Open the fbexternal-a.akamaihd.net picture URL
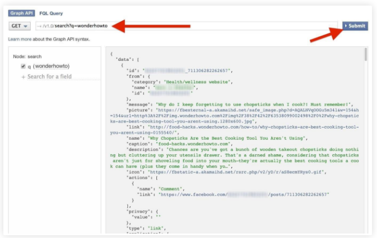The height and width of the screenshot is (238, 377). click(x=234, y=116)
